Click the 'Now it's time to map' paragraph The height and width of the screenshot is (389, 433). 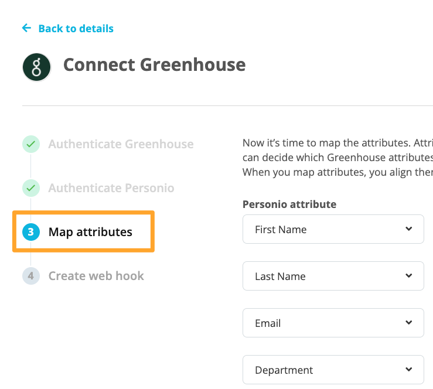point(337,158)
